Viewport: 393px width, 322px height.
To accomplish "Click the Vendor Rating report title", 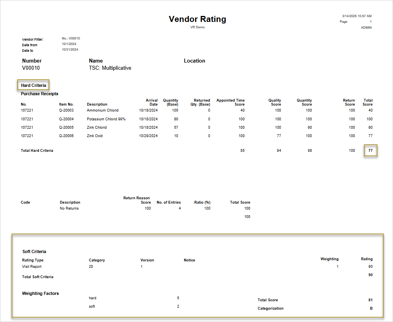I will (x=197, y=19).
